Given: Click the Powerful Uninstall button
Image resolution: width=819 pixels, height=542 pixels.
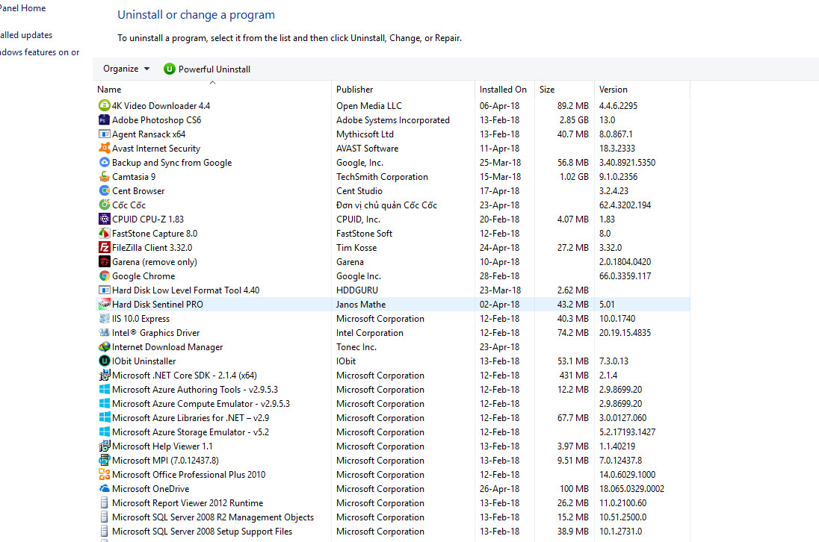Looking at the screenshot, I should tap(207, 69).
